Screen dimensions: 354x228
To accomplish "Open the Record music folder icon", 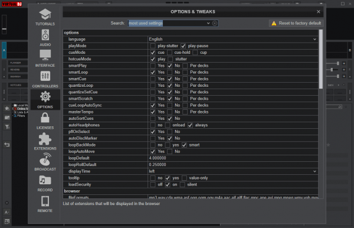I will click(45, 180).
